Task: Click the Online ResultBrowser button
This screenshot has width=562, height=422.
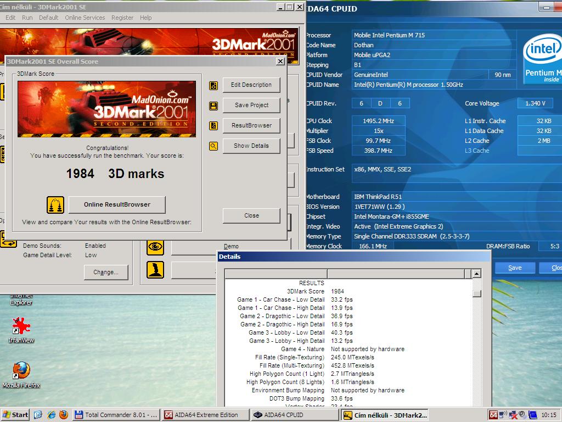Action: click(x=117, y=204)
